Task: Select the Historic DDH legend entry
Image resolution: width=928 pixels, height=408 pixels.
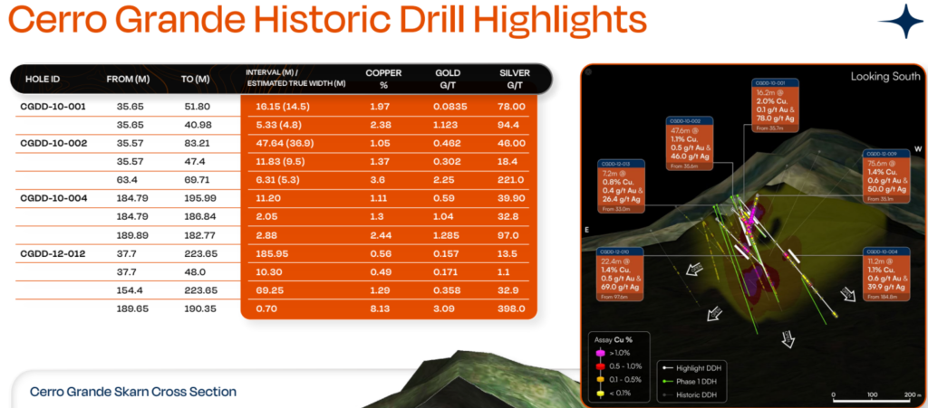Action: pos(692,394)
